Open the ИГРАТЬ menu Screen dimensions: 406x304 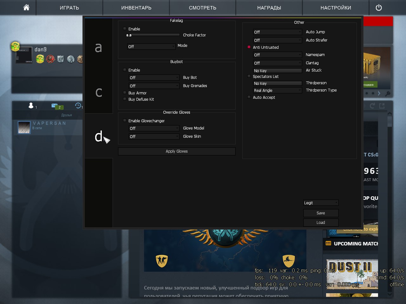(69, 8)
